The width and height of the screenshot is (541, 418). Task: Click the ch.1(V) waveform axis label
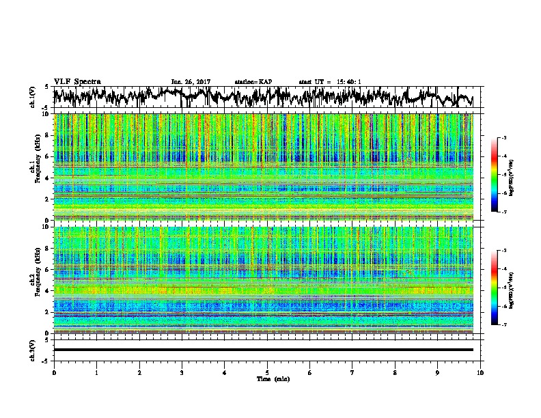[33, 97]
